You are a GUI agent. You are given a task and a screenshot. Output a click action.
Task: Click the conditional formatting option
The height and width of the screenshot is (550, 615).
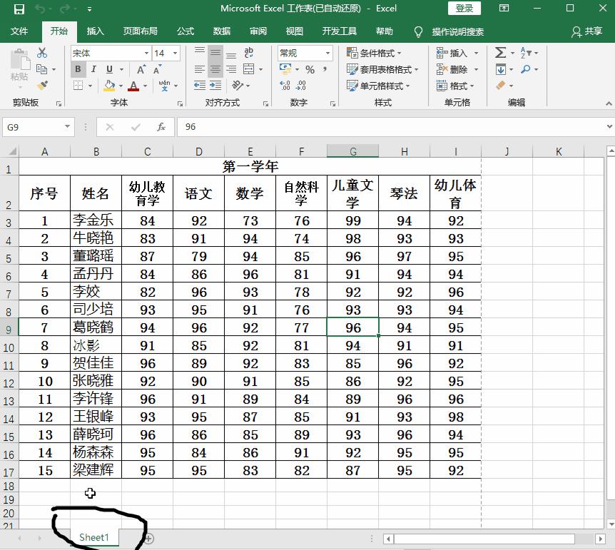pyautogui.click(x=374, y=52)
